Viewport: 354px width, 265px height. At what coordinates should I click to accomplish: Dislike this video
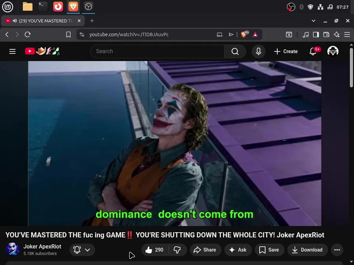[178, 250]
